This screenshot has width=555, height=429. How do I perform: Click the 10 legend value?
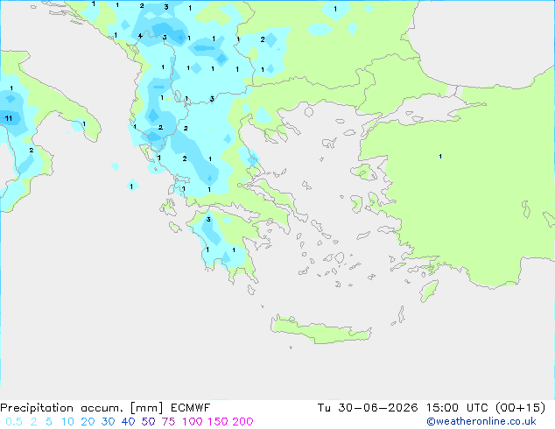point(67,422)
